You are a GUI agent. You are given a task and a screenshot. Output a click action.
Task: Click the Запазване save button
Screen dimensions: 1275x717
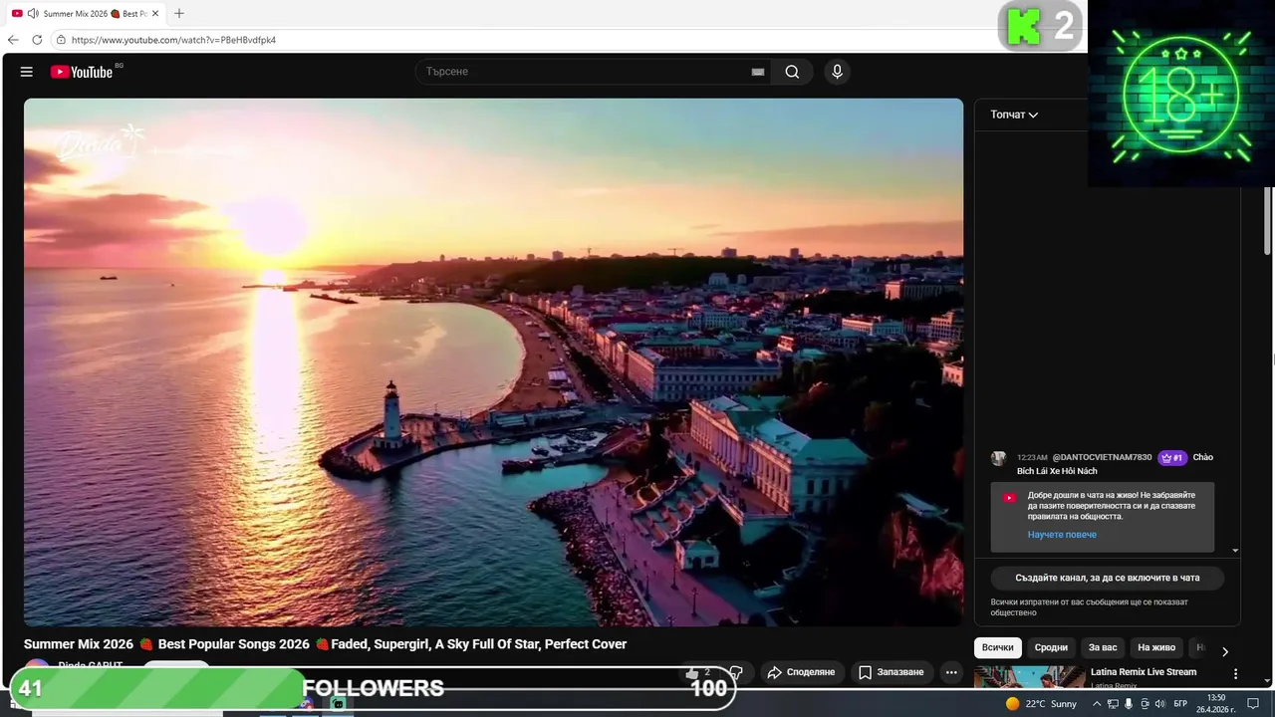(x=892, y=672)
